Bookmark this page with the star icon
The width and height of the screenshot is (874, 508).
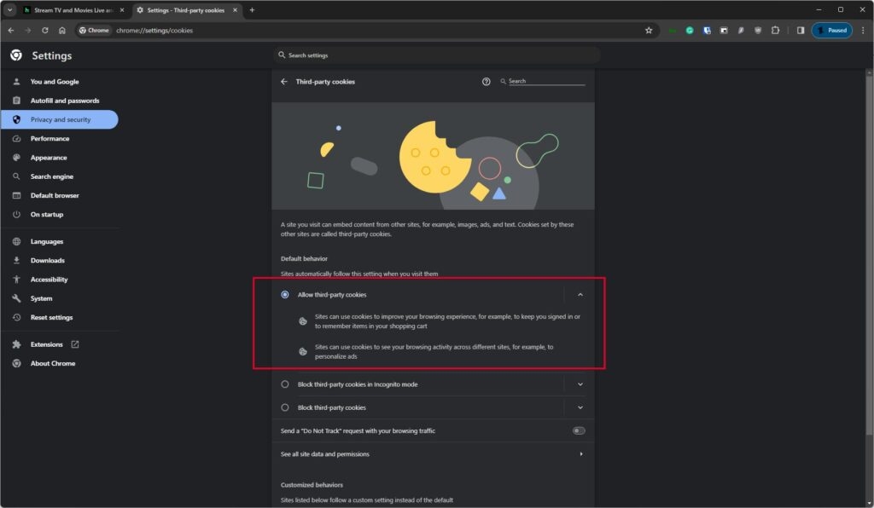click(649, 31)
